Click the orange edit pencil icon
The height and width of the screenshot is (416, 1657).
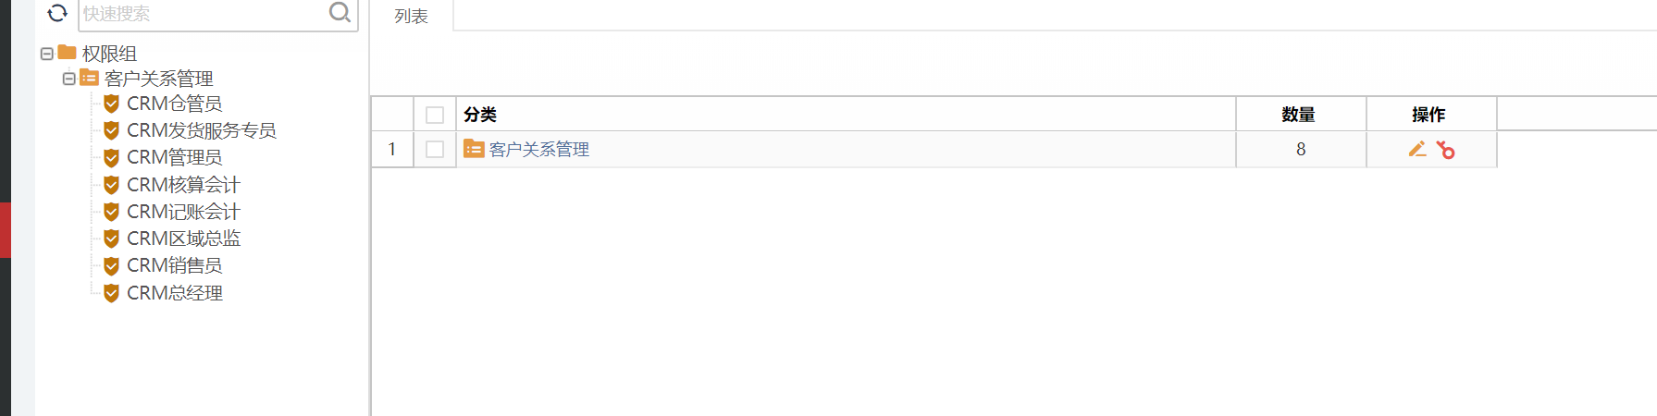point(1417,149)
